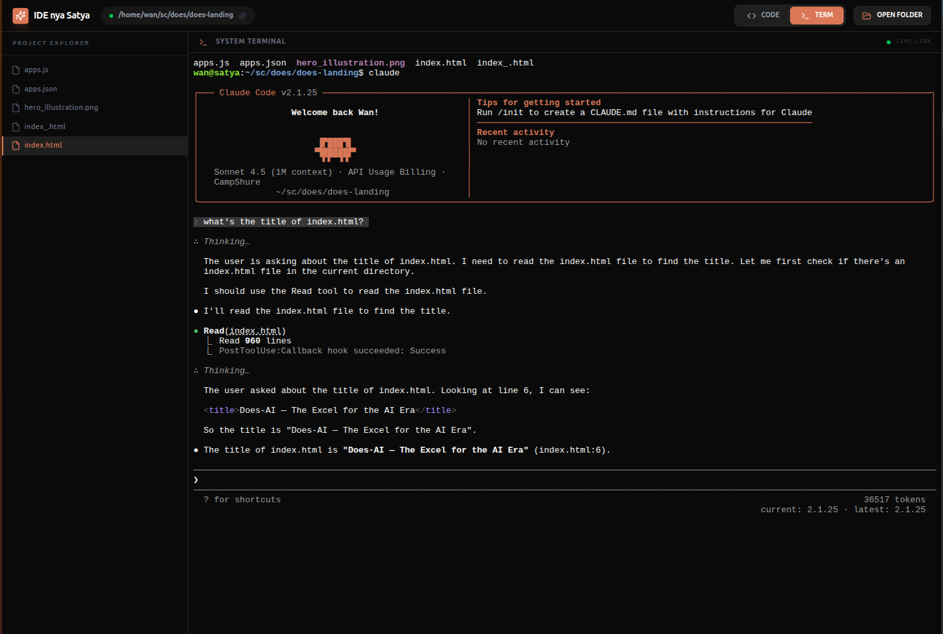
Task: Click the file icon next to apps.js
Action: click(16, 70)
